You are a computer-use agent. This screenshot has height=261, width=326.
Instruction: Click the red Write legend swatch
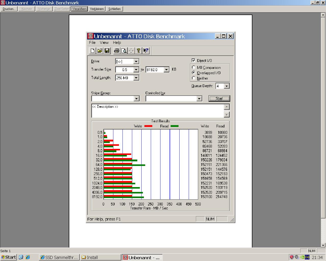tap(148, 126)
